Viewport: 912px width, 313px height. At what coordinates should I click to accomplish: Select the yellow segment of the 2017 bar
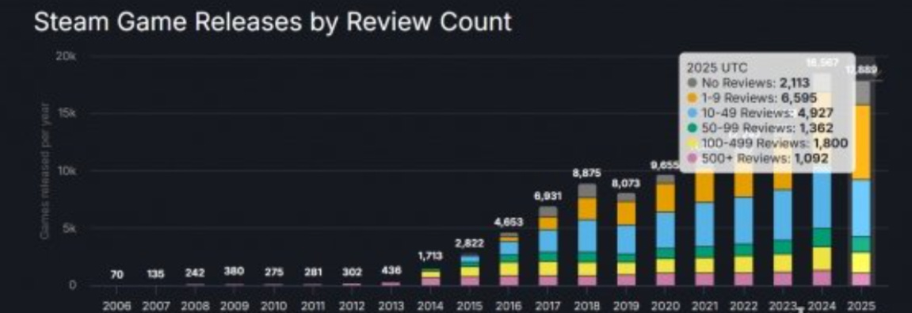pyautogui.click(x=548, y=268)
